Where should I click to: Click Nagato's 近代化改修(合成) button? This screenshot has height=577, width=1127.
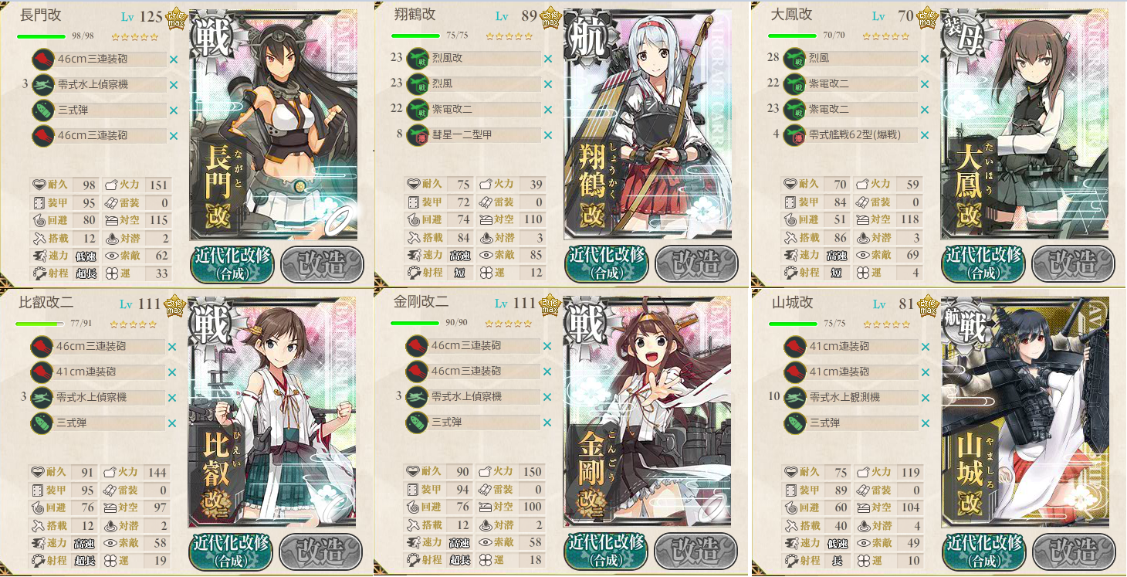pos(232,264)
